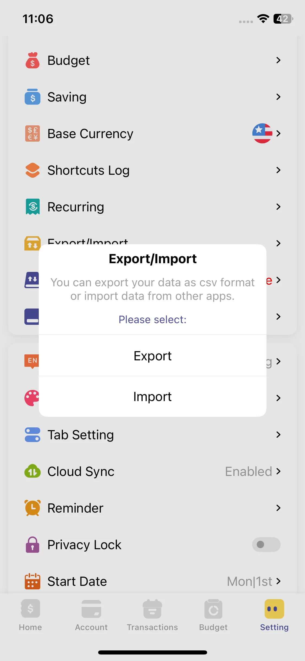
Task: Open the Account tab
Action: [91, 615]
